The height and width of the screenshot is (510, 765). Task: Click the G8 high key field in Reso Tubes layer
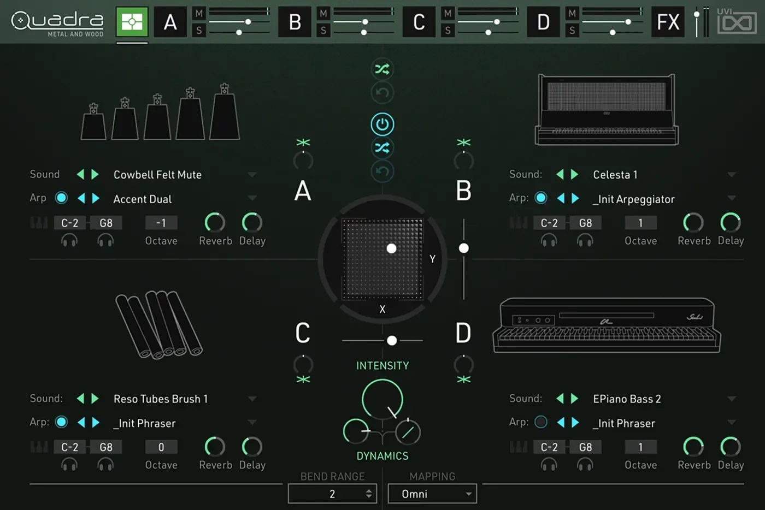(x=106, y=447)
